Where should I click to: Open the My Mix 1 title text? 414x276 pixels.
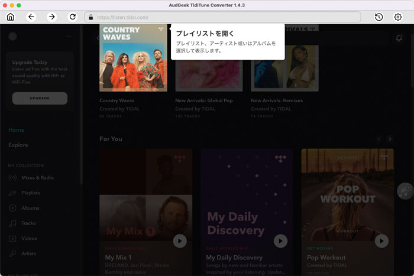[x=118, y=258]
